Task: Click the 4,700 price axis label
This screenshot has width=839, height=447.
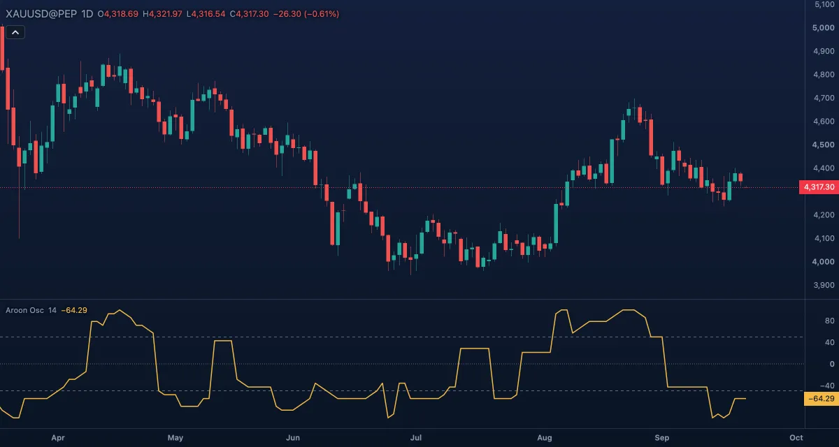Action: click(824, 98)
